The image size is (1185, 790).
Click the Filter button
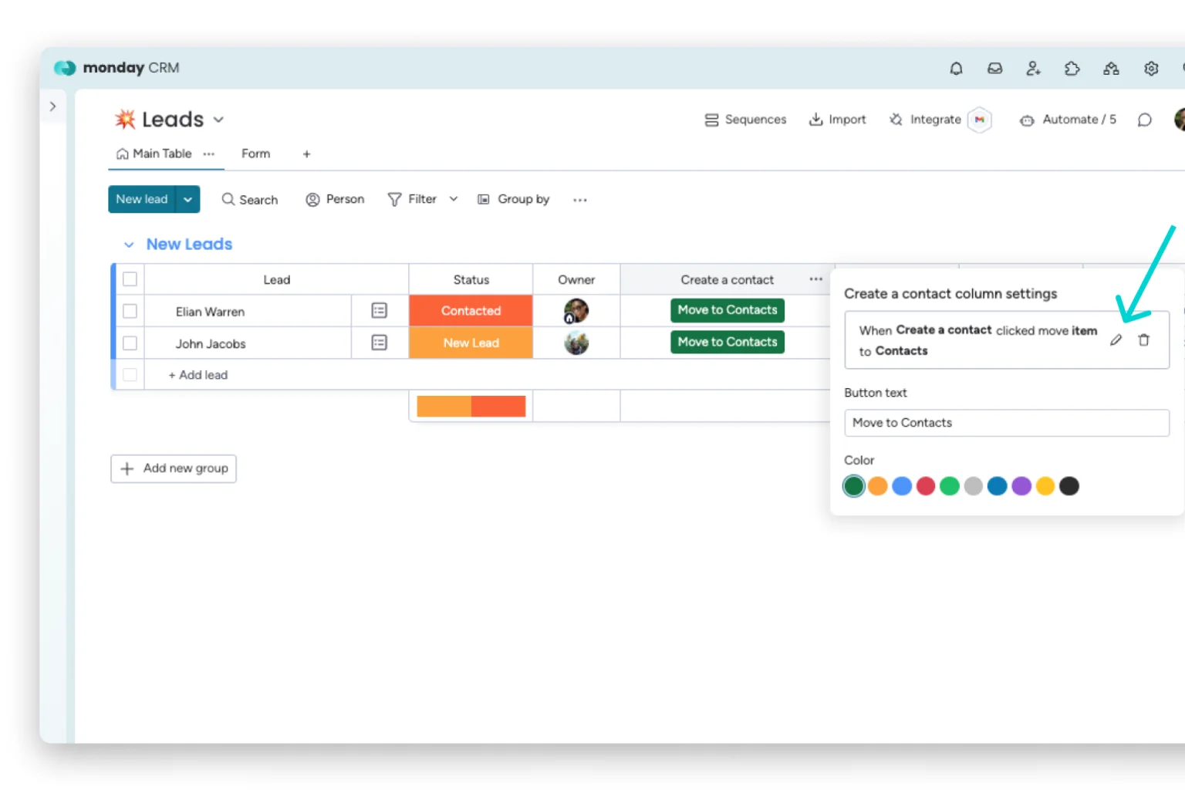click(412, 199)
